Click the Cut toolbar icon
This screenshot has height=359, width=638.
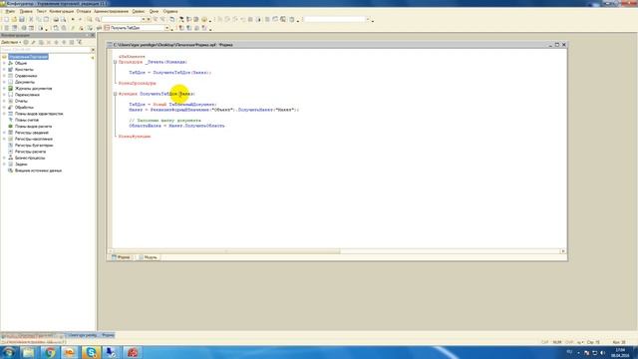[31, 20]
